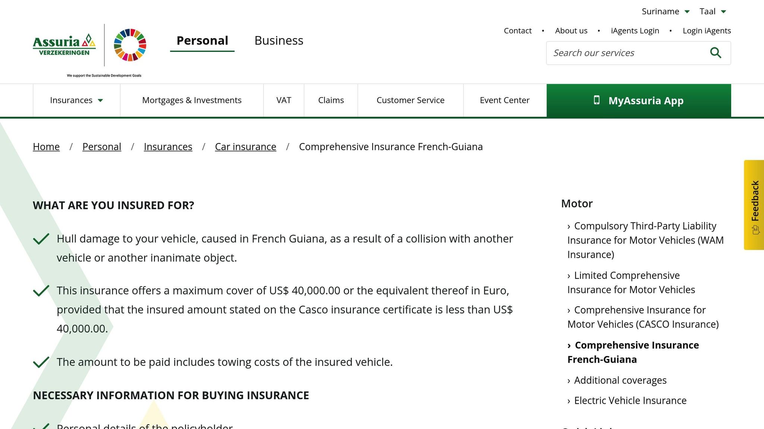764x429 pixels.
Task: Click the Car insurance breadcrumb link
Action: pyautogui.click(x=245, y=146)
